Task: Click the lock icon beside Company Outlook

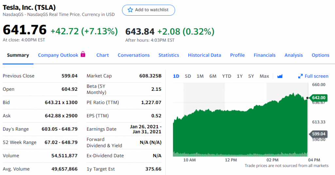Action: (x=83, y=54)
